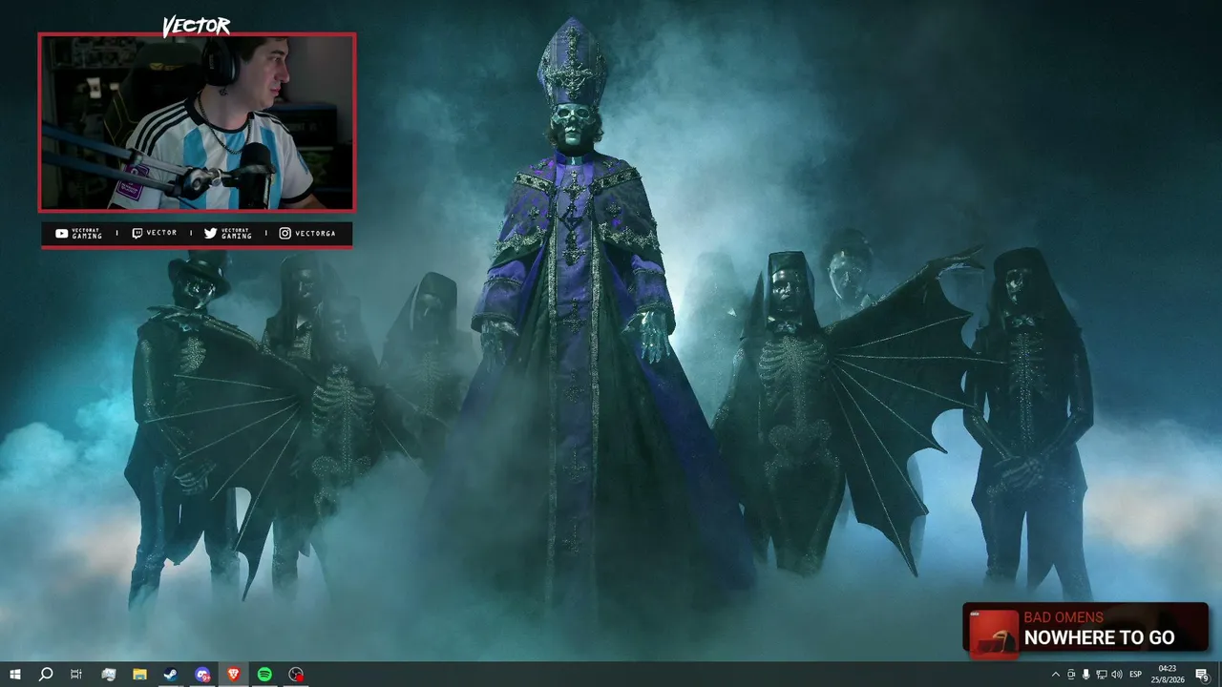Screen dimensions: 1222x687
Task: Open the volume control in the tray
Action: pyautogui.click(x=1117, y=675)
